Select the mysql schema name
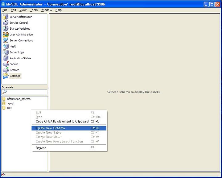This screenshot has height=178, width=222. coord(10,103)
